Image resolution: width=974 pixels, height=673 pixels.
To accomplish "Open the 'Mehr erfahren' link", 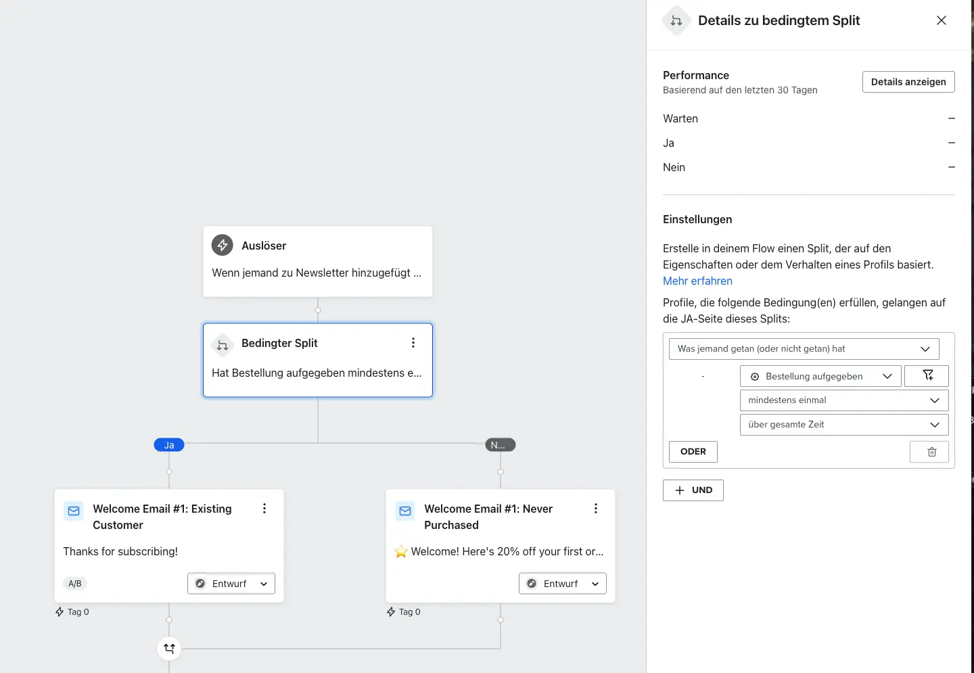I will click(x=697, y=281).
